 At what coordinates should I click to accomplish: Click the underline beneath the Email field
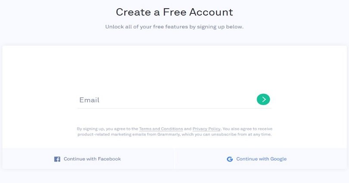pyautogui.click(x=174, y=108)
